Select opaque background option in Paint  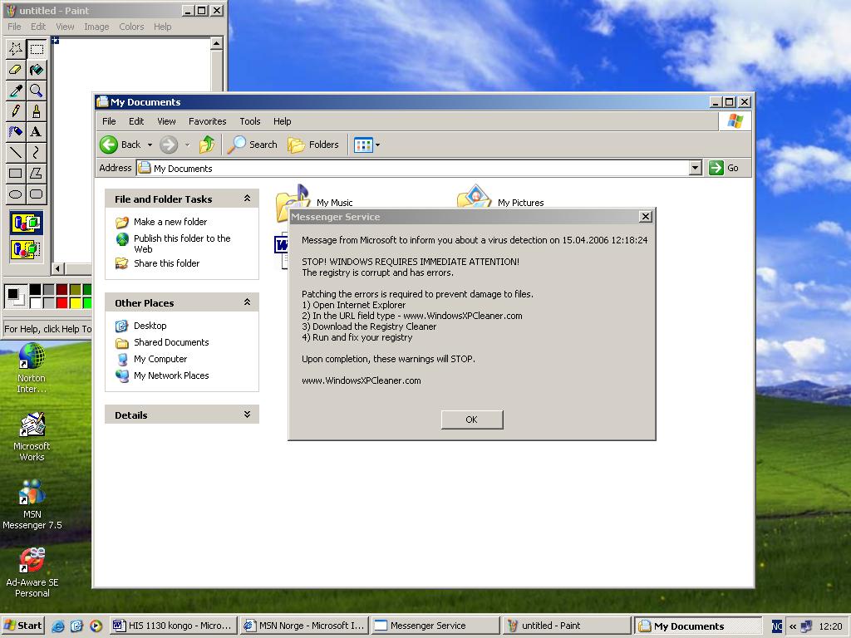coord(26,223)
